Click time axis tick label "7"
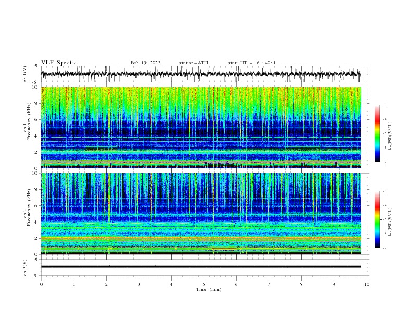This screenshot has height=319, width=413. (x=269, y=284)
